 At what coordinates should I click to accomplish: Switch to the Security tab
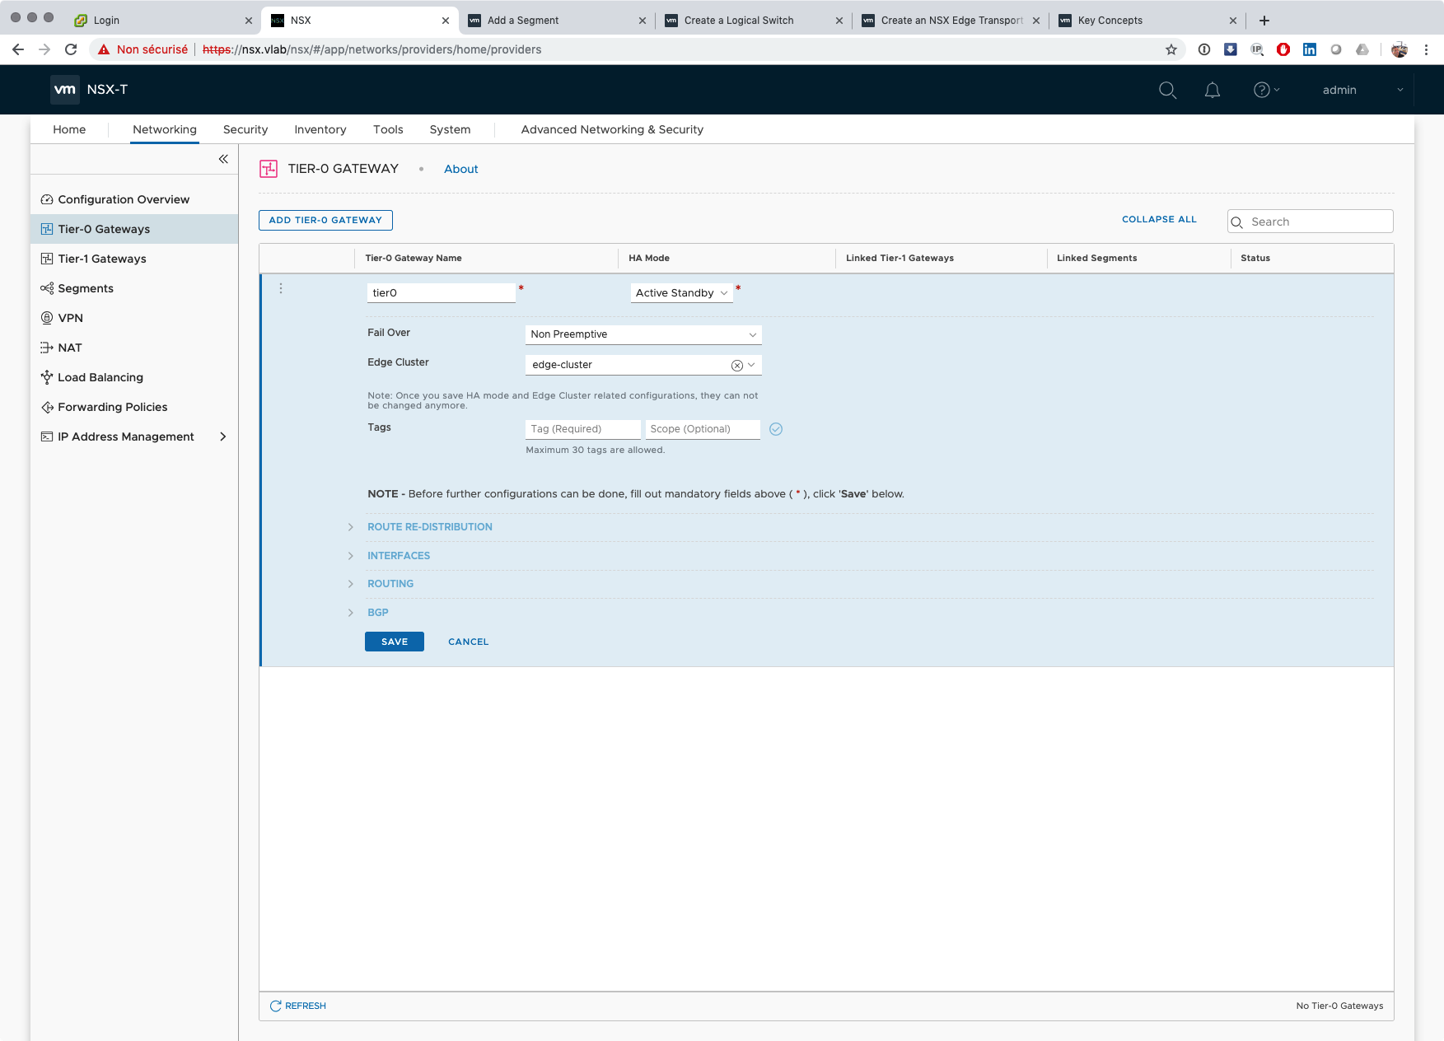(245, 129)
